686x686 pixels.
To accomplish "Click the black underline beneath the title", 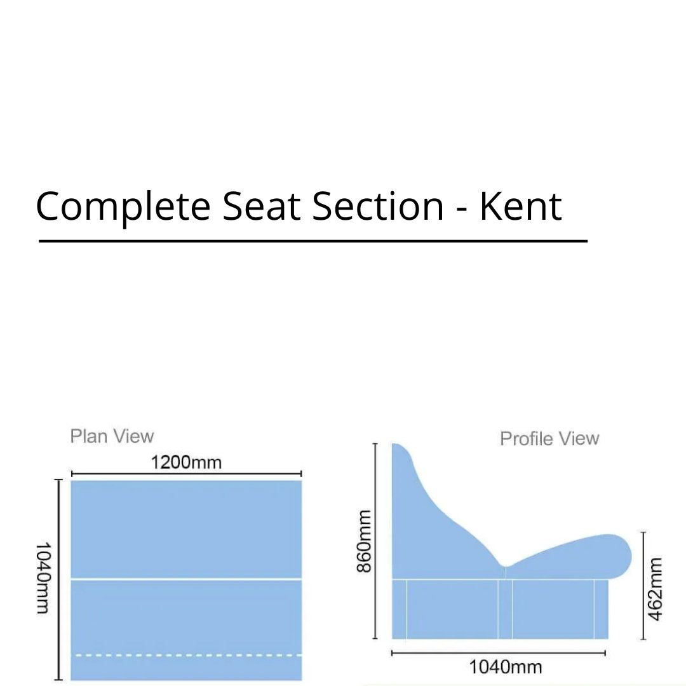I will pos(313,241).
